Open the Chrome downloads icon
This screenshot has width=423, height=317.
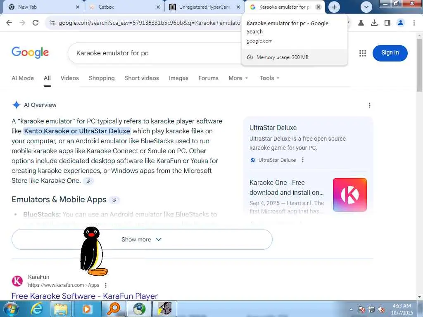(374, 23)
